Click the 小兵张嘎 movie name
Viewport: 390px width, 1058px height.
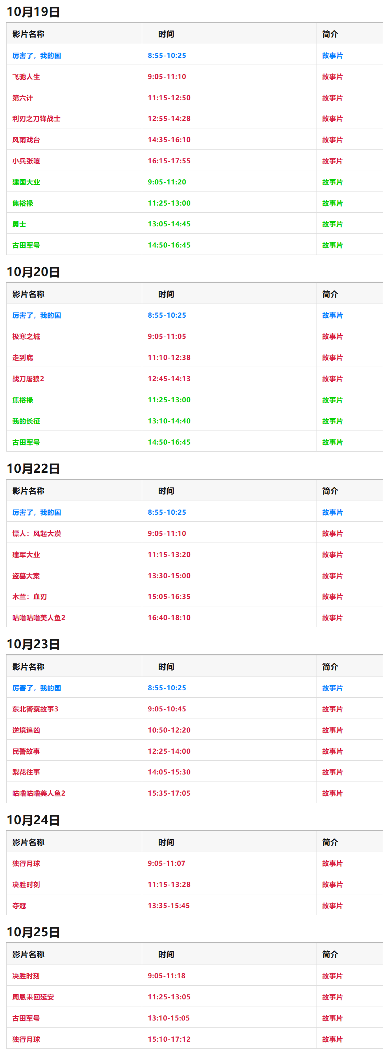26,161
